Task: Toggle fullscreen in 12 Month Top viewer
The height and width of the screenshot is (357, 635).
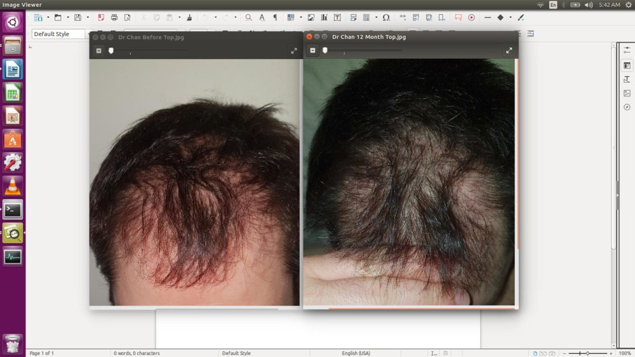Action: pyautogui.click(x=509, y=51)
